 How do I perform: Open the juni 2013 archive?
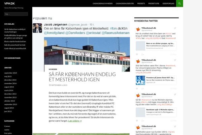[x=8, y=111]
